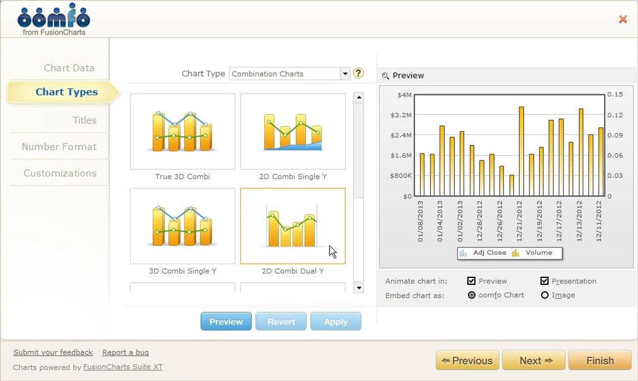Image resolution: width=638 pixels, height=381 pixels.
Task: Select the Image embed radio button
Action: 545,295
